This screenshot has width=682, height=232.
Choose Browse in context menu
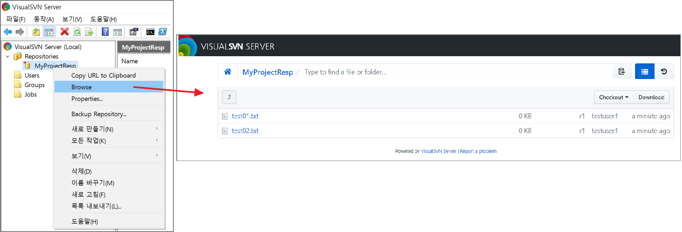coord(109,87)
